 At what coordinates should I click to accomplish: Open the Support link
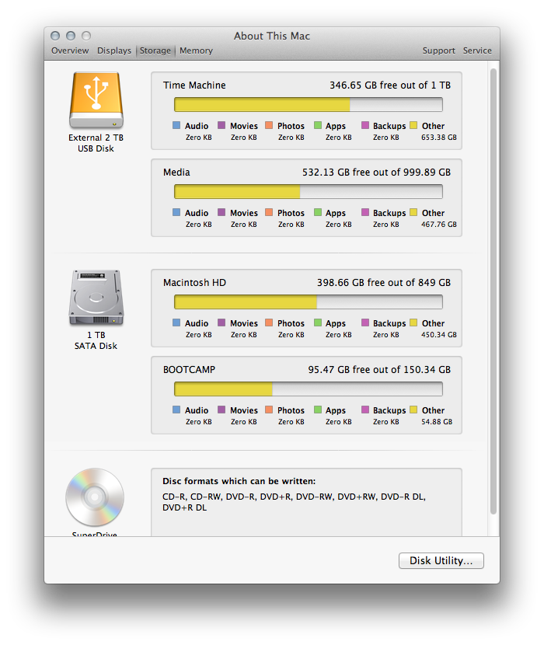pyautogui.click(x=438, y=51)
